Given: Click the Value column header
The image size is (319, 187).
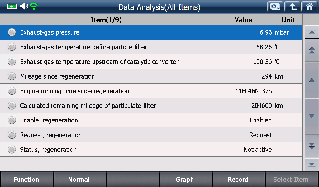Looking at the screenshot, I should click(x=243, y=20).
